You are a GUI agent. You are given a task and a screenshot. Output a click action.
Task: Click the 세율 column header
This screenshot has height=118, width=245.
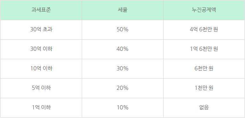click(122, 10)
